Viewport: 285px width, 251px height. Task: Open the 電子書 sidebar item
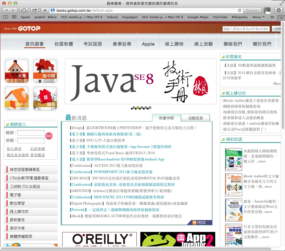(31, 195)
